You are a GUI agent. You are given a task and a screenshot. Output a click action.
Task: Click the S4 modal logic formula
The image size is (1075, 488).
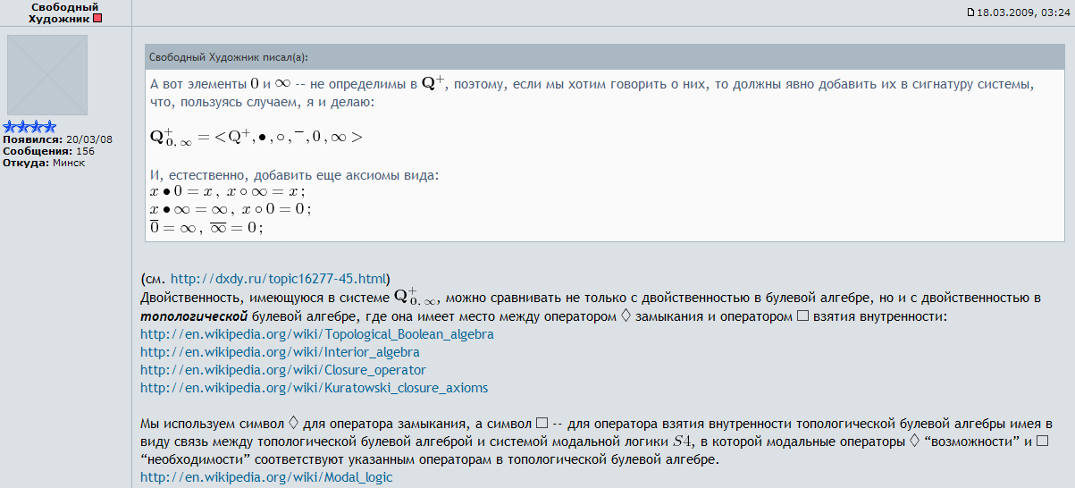coord(683,442)
